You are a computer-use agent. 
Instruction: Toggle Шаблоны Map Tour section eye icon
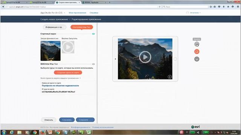[93, 64]
